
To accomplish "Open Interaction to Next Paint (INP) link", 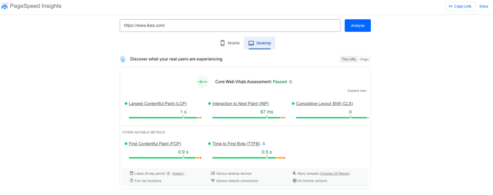I will [241, 104].
